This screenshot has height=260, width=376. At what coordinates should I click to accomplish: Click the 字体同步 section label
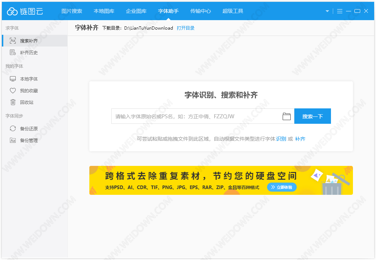pyautogui.click(x=14, y=116)
